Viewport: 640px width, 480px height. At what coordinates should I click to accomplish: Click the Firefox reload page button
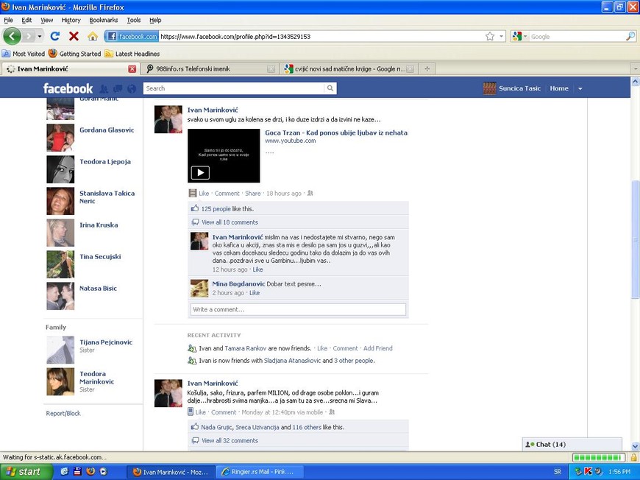tap(55, 36)
